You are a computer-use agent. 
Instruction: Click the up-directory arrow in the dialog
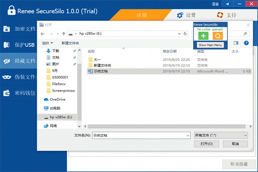pyautogui.click(x=63, y=33)
